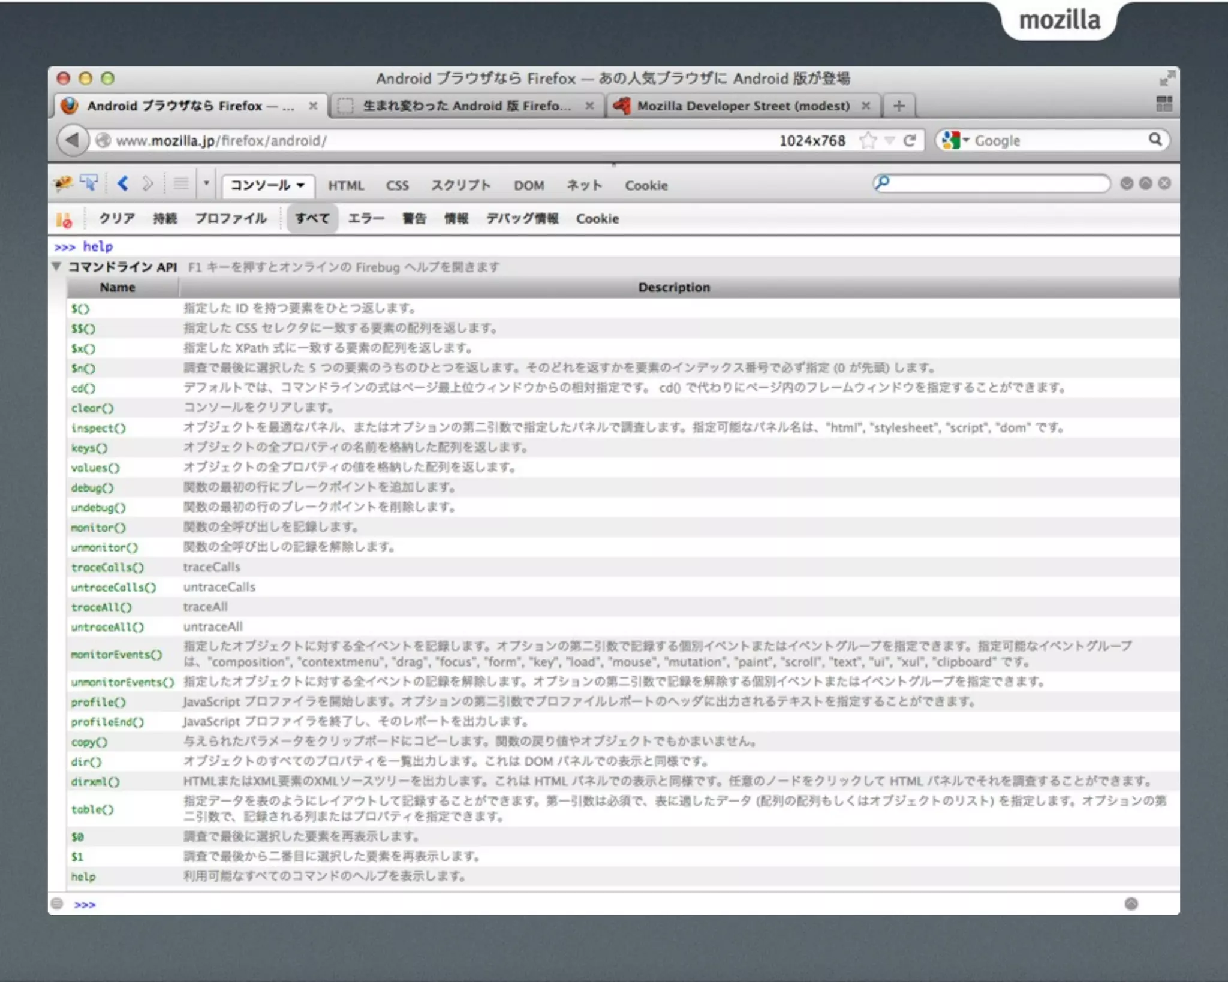
Task: Click the Google search magnifier icon
Action: (1155, 140)
